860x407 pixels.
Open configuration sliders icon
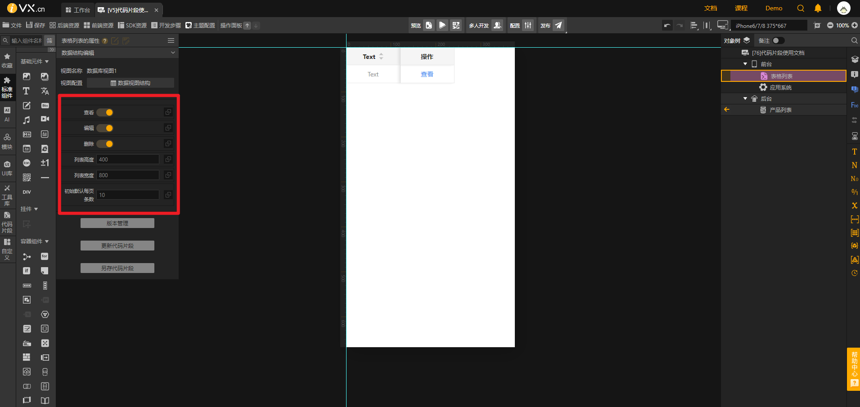pyautogui.click(x=528, y=25)
